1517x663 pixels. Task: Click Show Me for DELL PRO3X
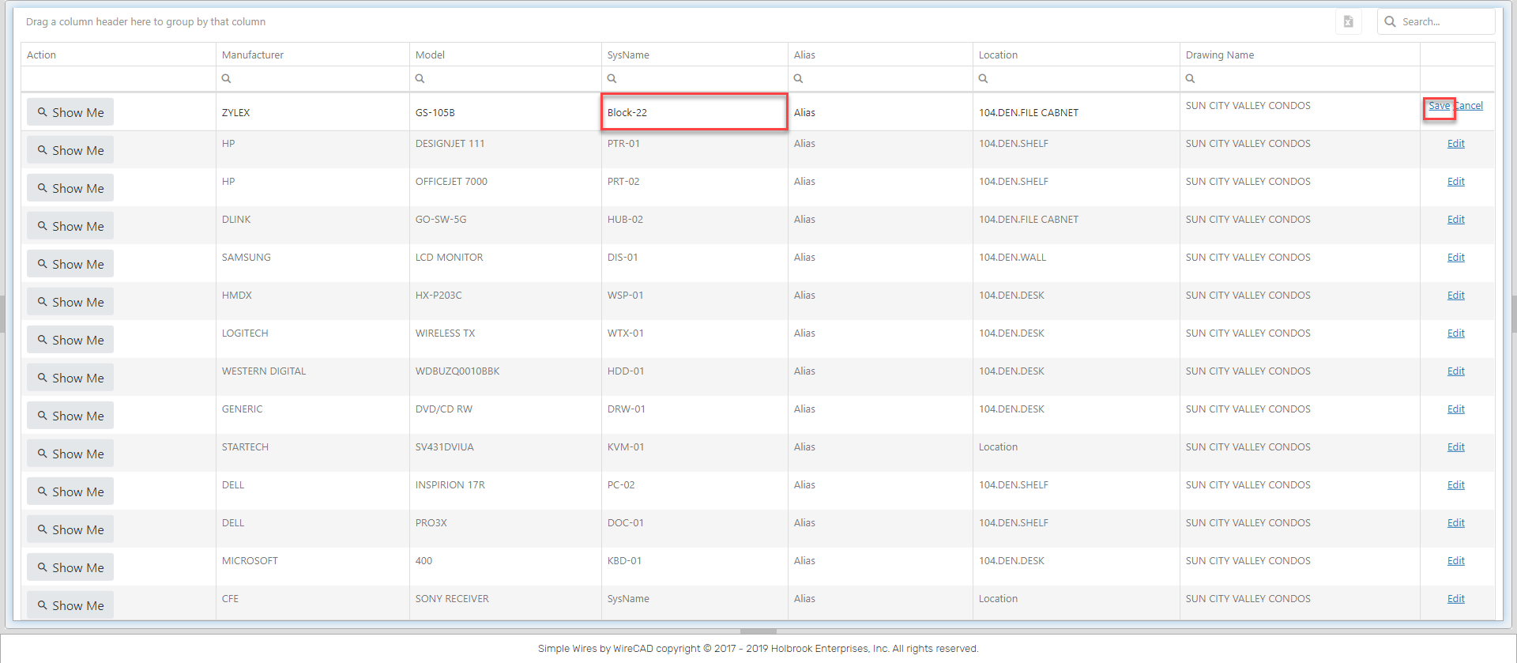click(x=70, y=529)
